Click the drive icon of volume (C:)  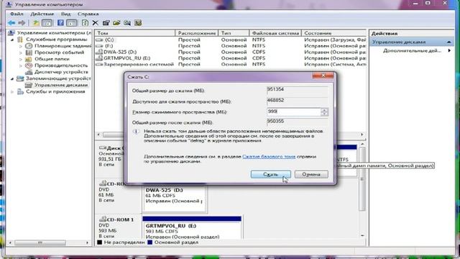click(x=99, y=40)
